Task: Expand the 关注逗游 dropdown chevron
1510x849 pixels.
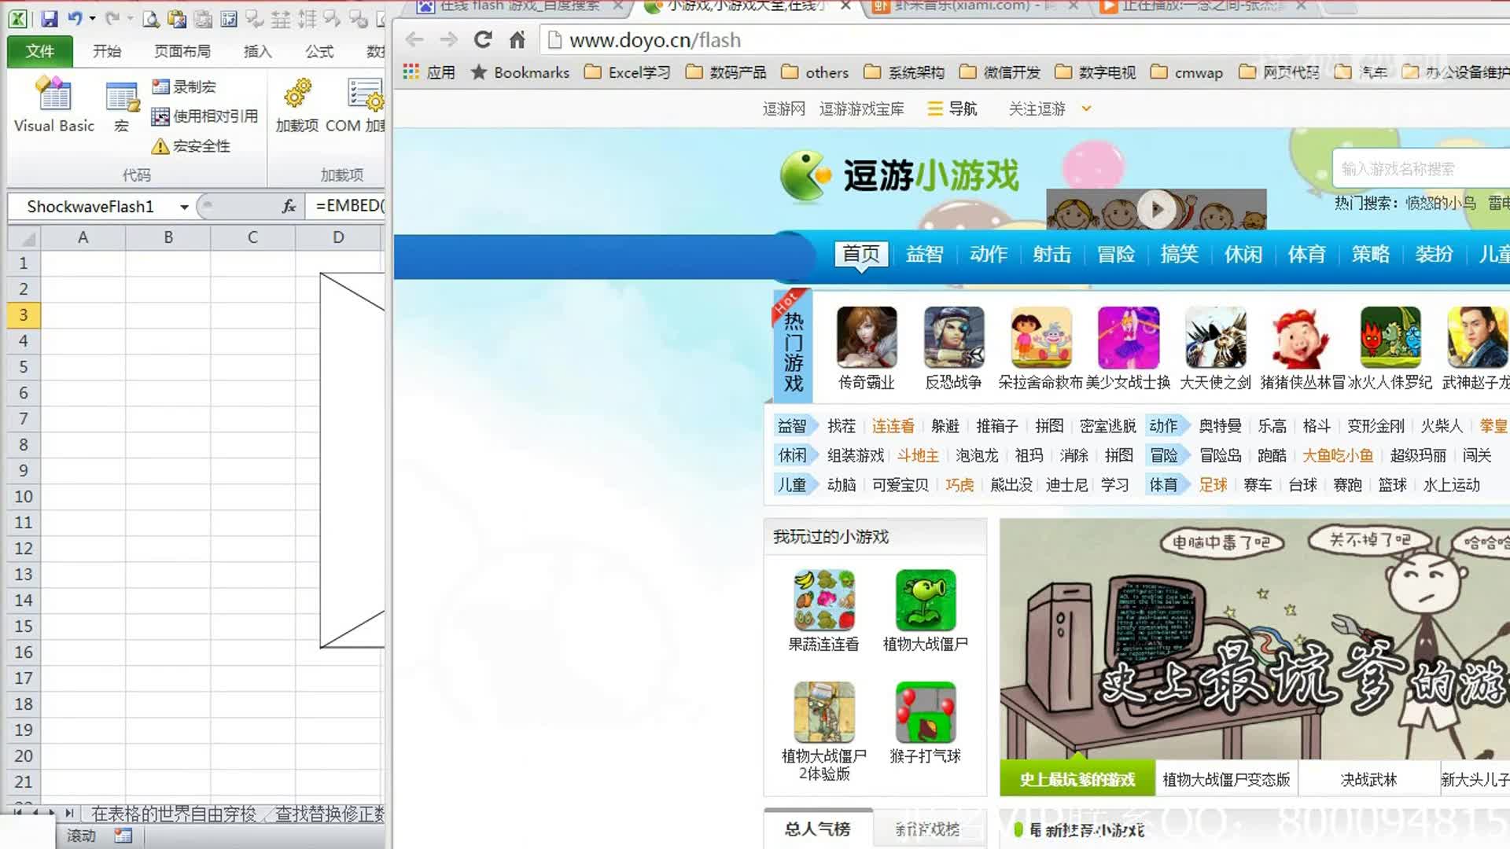Action: click(x=1086, y=108)
